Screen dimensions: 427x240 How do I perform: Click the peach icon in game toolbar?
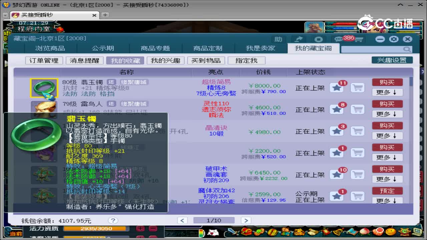pyautogui.click(x=364, y=232)
